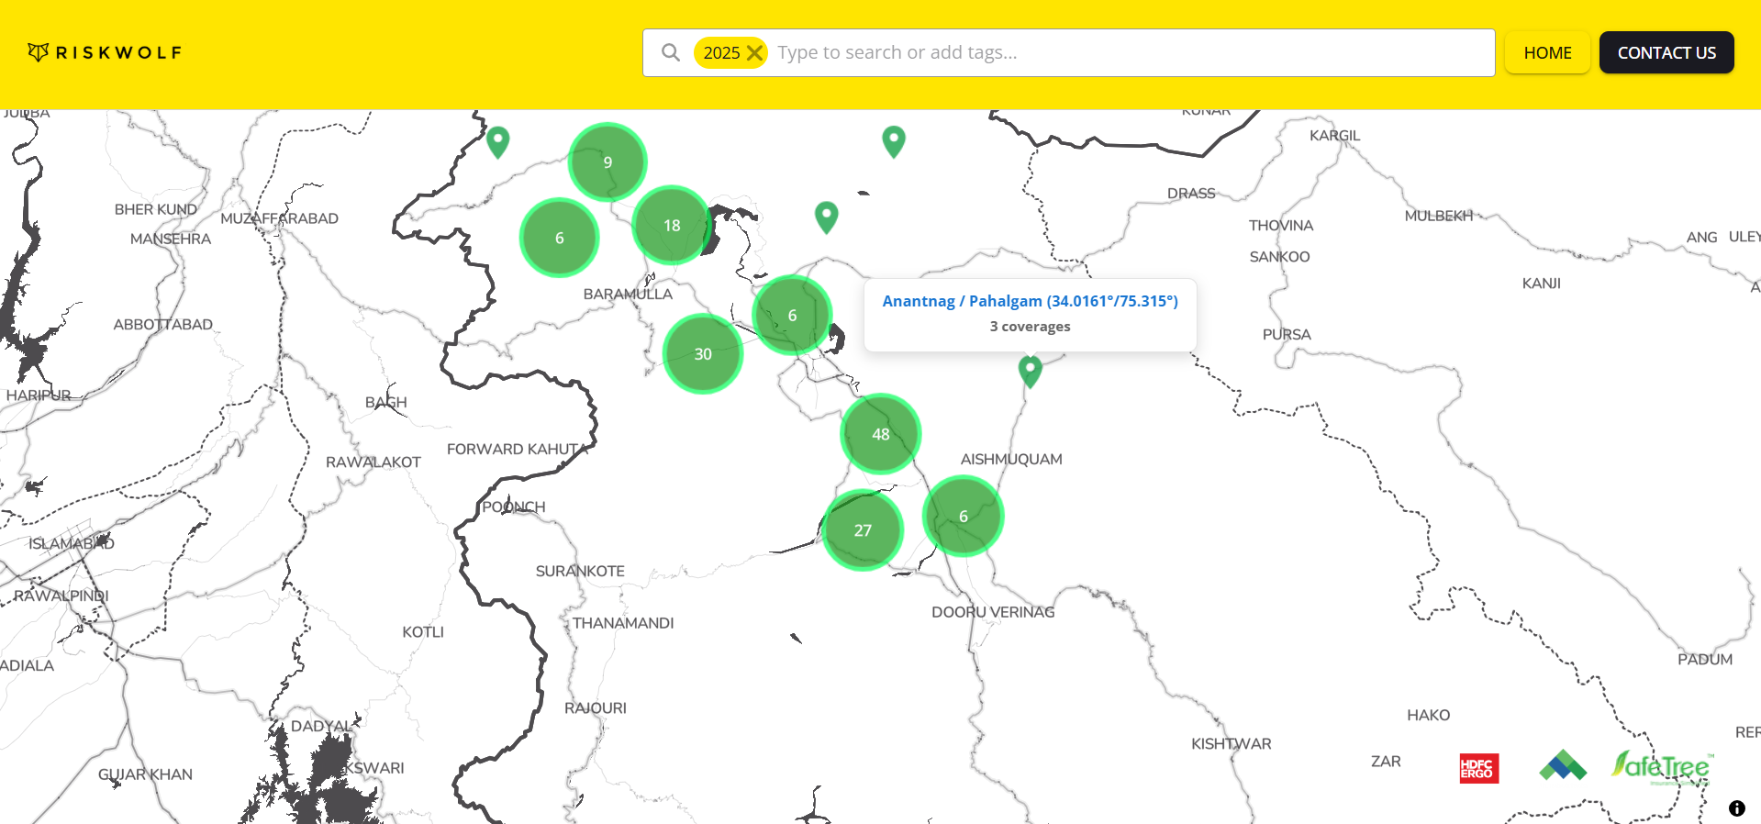1761x824 pixels.
Task: Click the SafeTree logo
Action: click(x=1661, y=767)
